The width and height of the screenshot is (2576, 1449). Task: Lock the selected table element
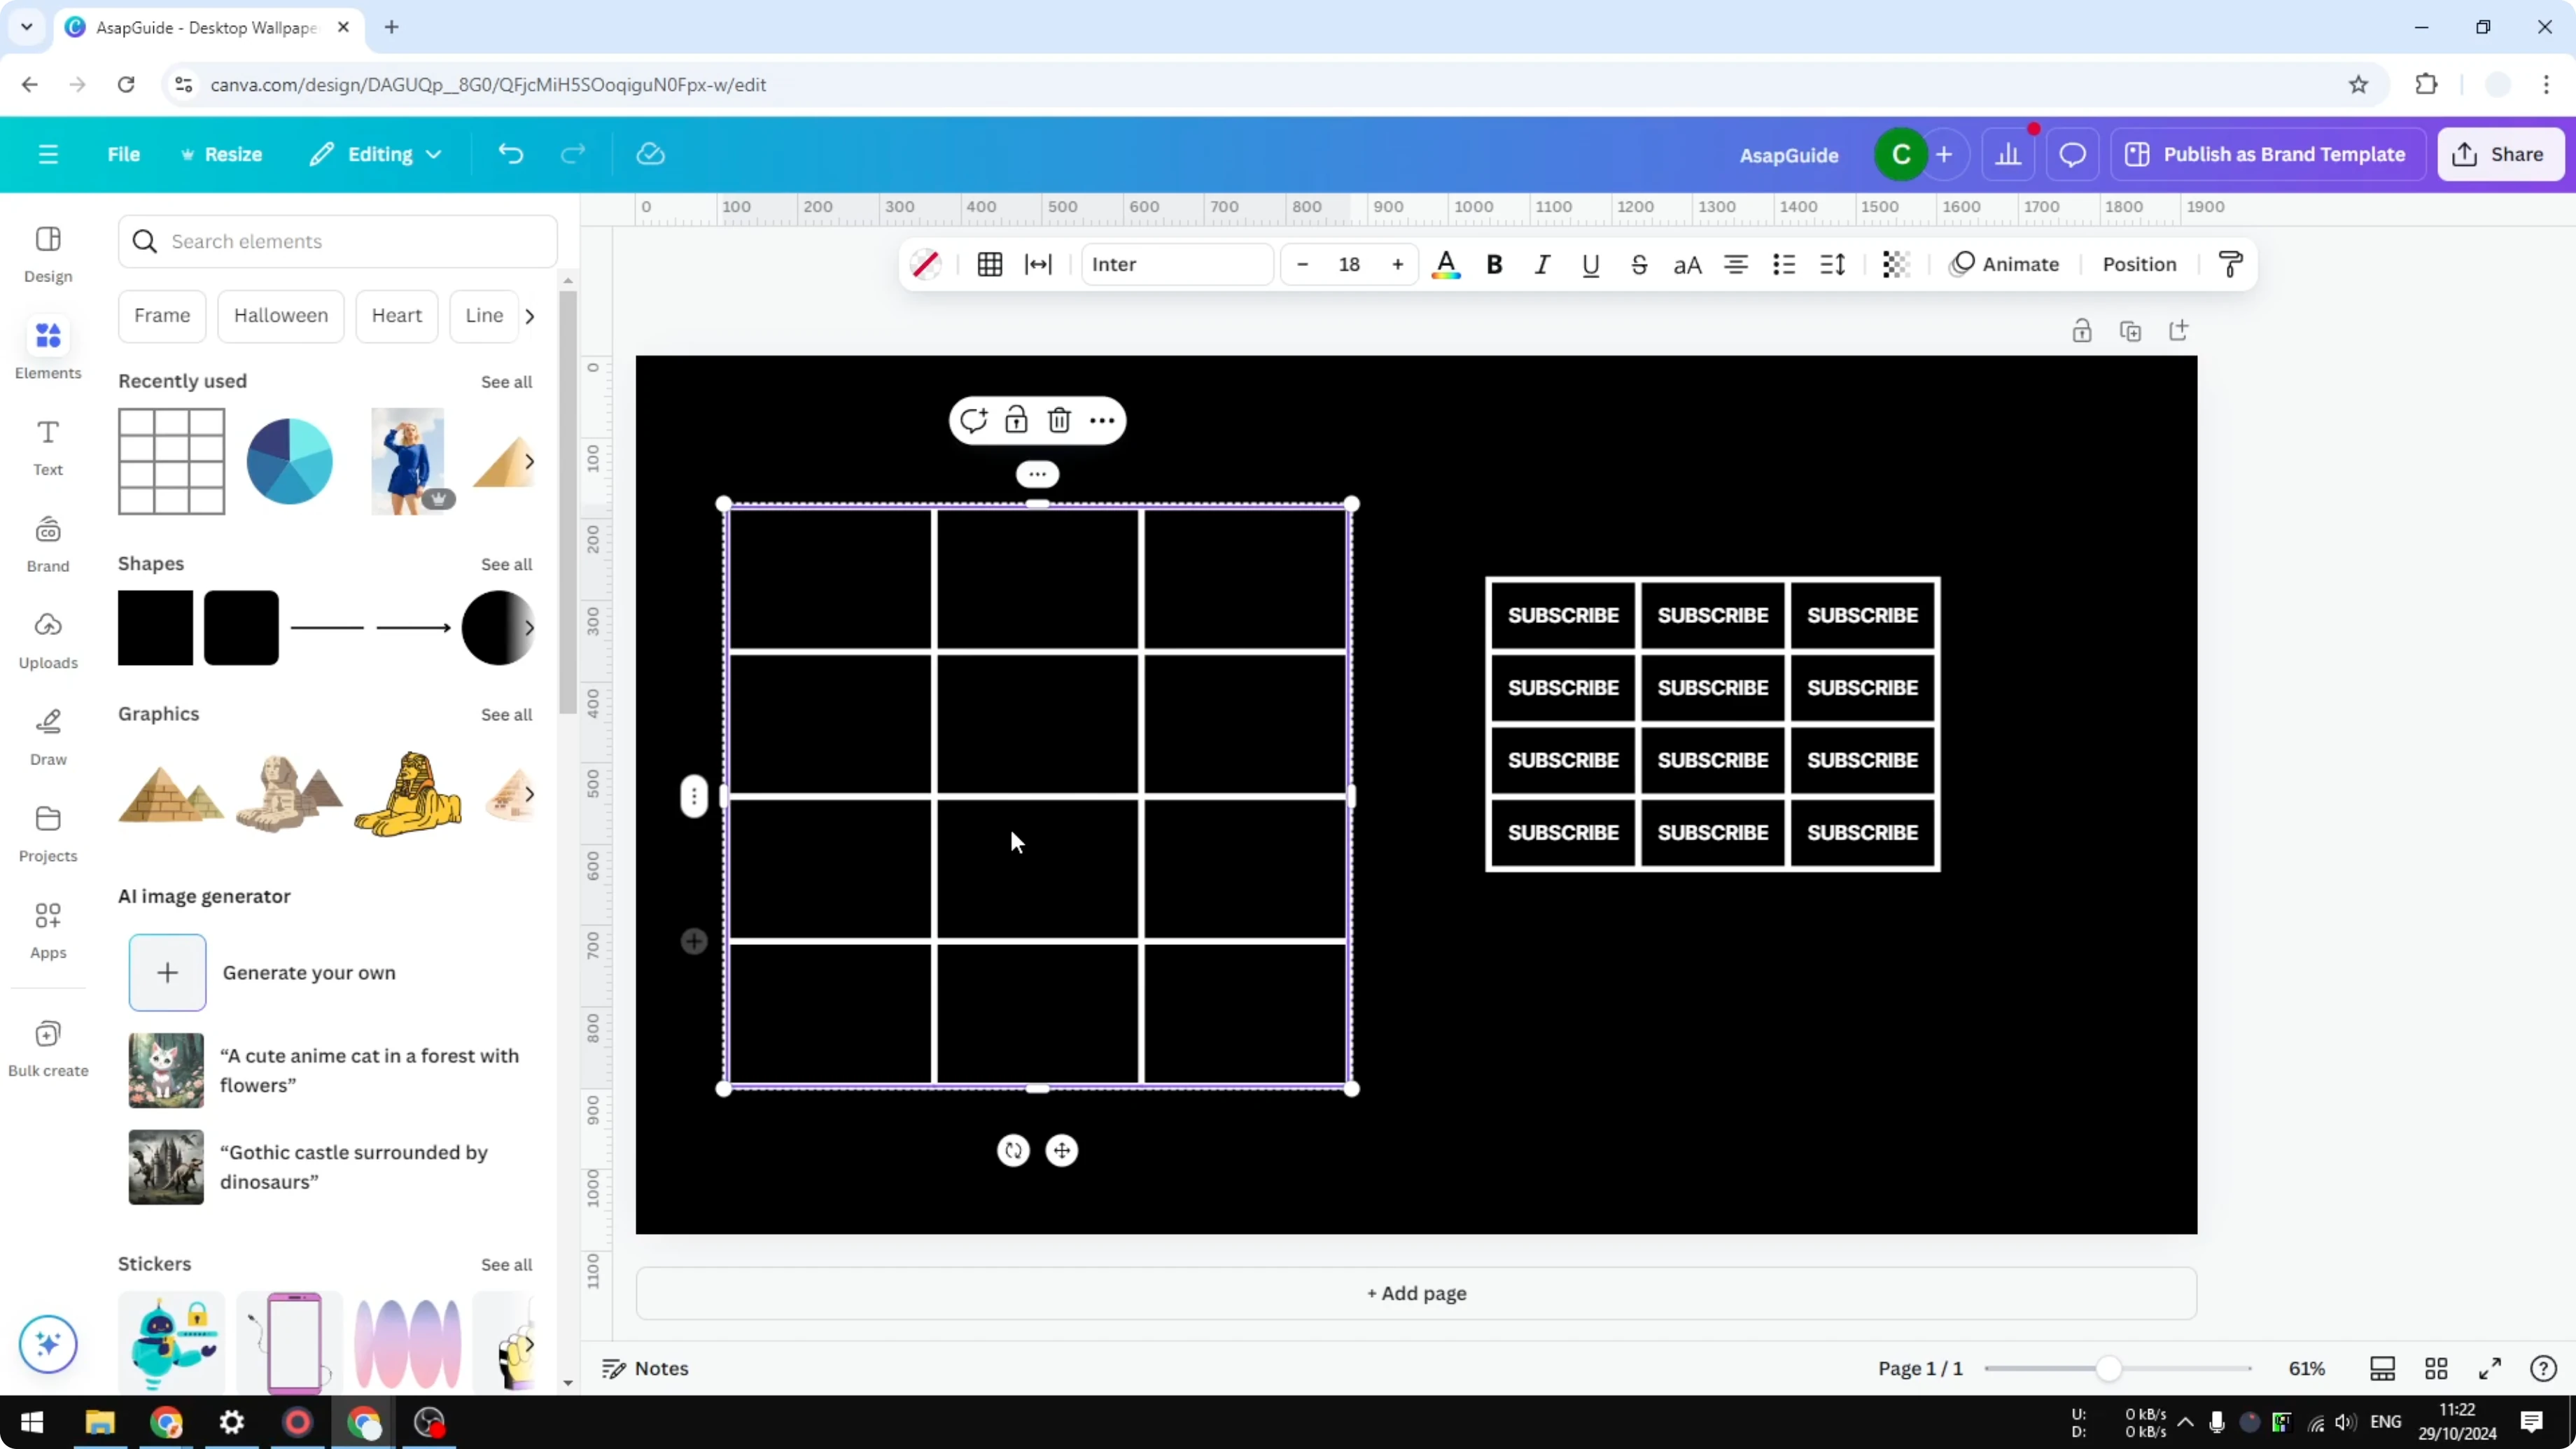(x=1016, y=420)
